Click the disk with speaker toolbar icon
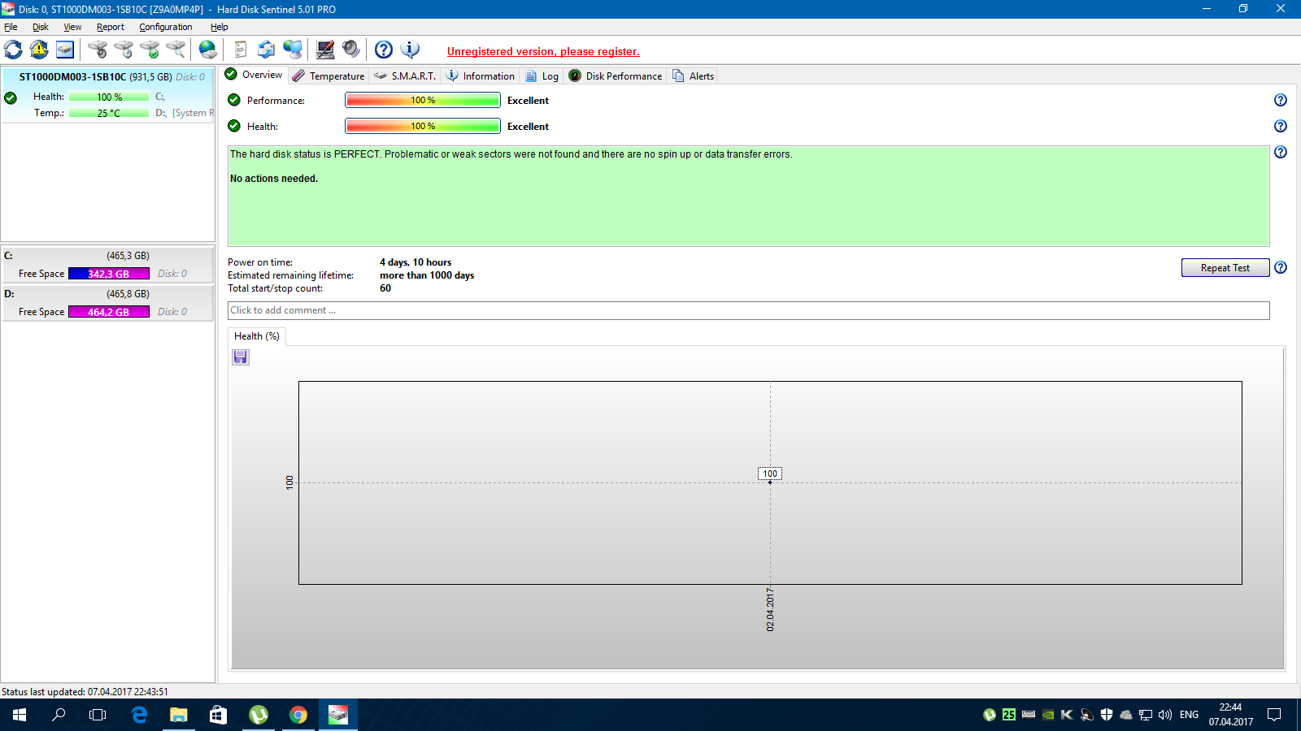 [x=98, y=50]
